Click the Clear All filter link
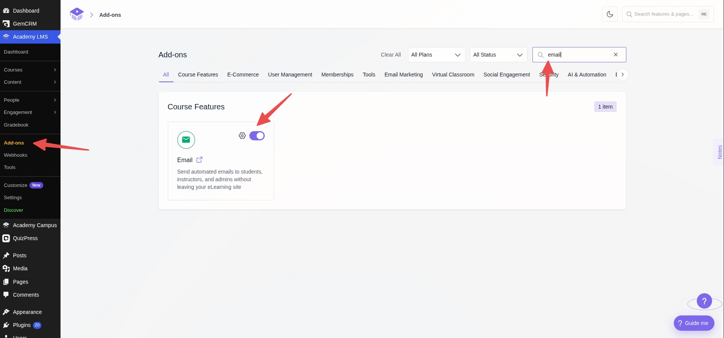 (x=391, y=55)
